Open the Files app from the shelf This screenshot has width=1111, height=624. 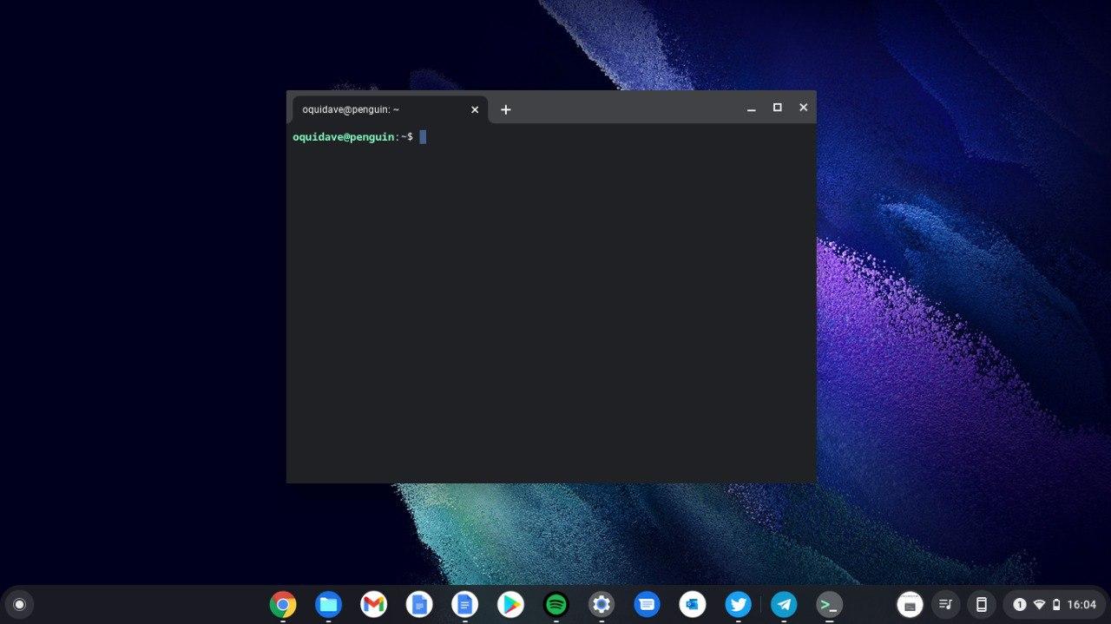pos(328,604)
